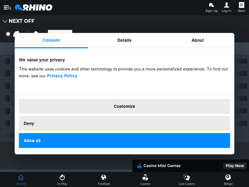Image resolution: width=249 pixels, height=187 pixels.
Task: Open the Sign Up page
Action: tap(212, 7)
